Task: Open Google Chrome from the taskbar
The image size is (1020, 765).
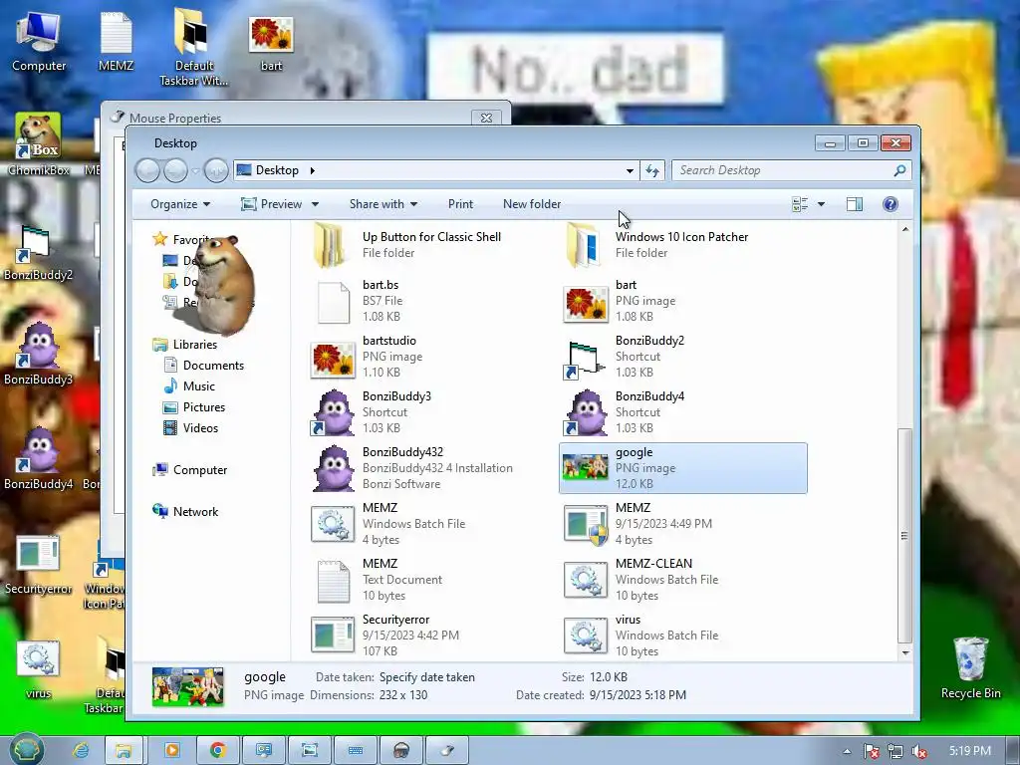Action: [218, 750]
